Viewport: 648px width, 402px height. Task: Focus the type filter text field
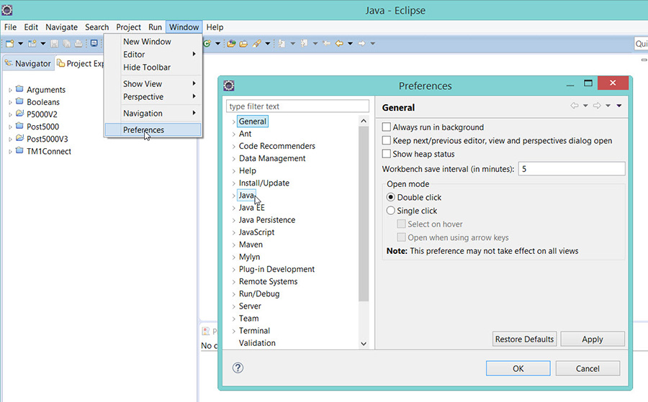tap(297, 106)
